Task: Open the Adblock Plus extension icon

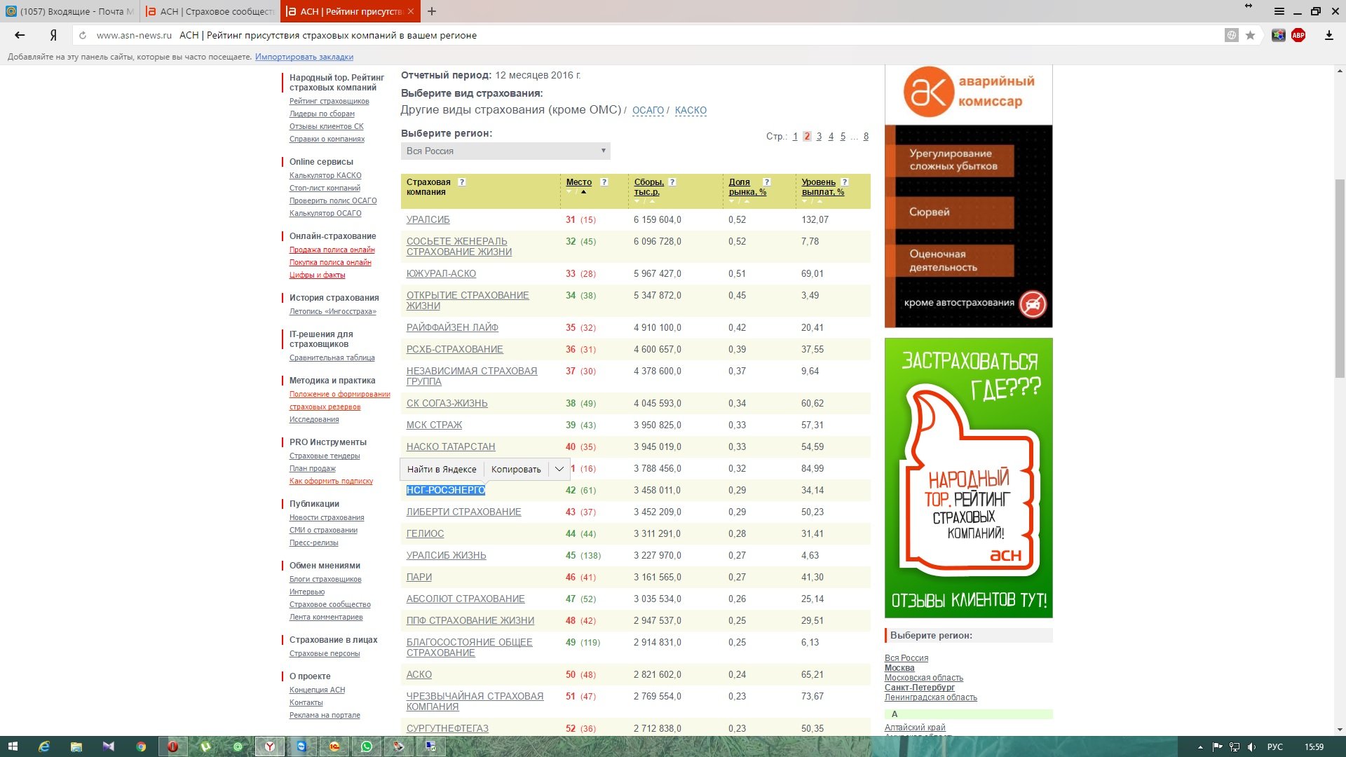Action: [1298, 35]
